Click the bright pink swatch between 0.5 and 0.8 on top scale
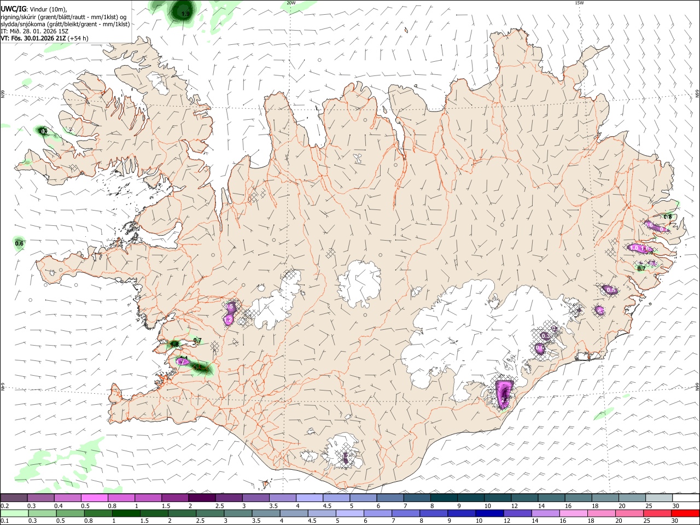Viewport: 700px width, 525px height. 94,498
